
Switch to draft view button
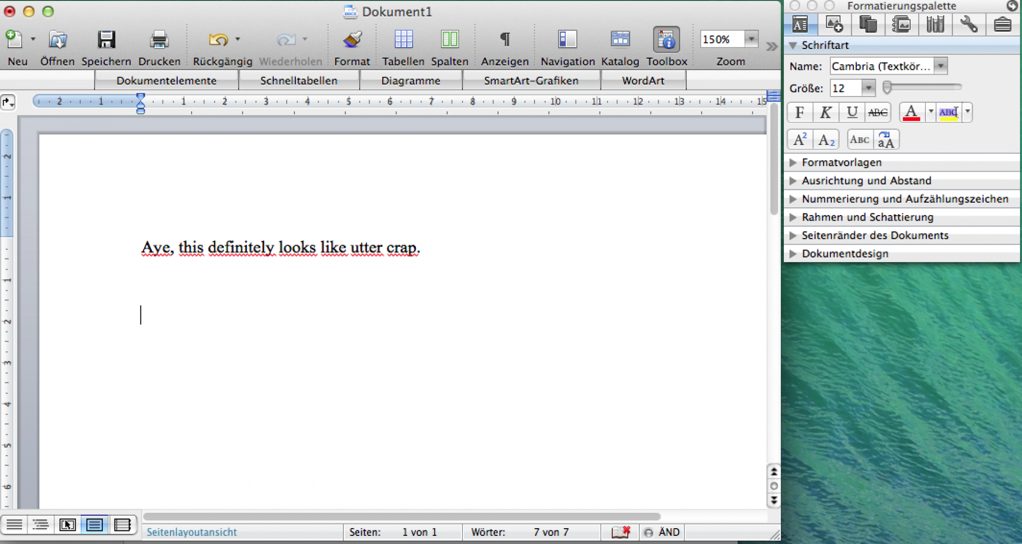(14, 525)
